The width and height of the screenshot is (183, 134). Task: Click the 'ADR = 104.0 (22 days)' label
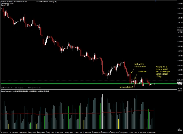point(12,88)
